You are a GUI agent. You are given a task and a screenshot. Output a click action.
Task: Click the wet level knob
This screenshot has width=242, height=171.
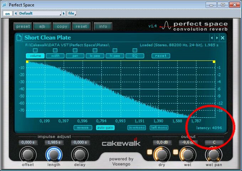pyautogui.click(x=188, y=155)
